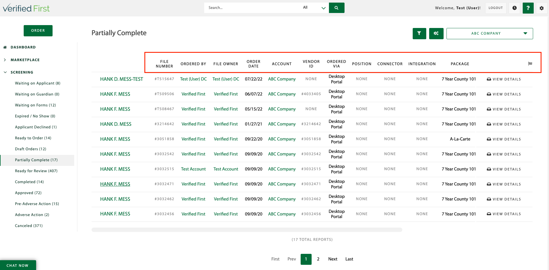Viewport: 549px width, 270px height.
Task: Click the Verified First logo
Action: pyautogui.click(x=26, y=8)
